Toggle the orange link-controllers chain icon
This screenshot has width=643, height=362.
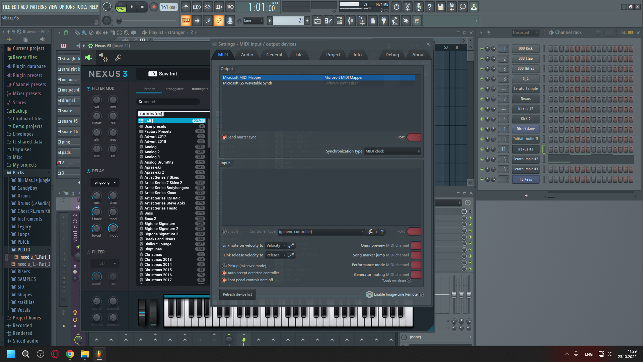tap(219, 21)
